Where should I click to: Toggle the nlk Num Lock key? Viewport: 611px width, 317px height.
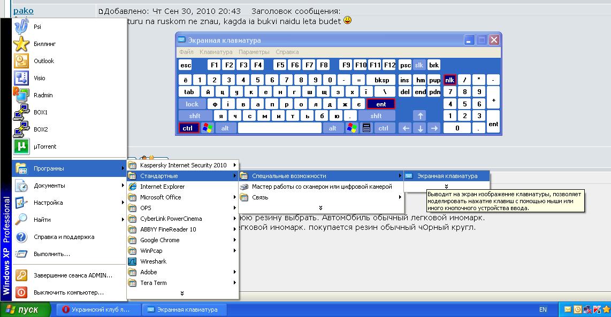click(x=450, y=80)
